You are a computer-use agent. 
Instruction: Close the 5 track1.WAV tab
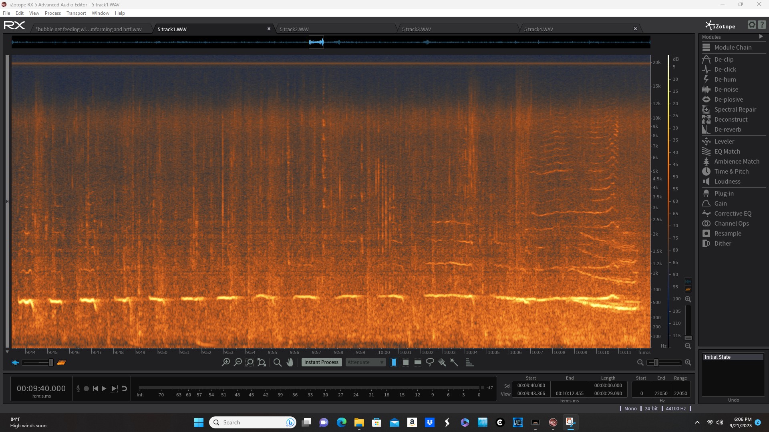pos(269,29)
